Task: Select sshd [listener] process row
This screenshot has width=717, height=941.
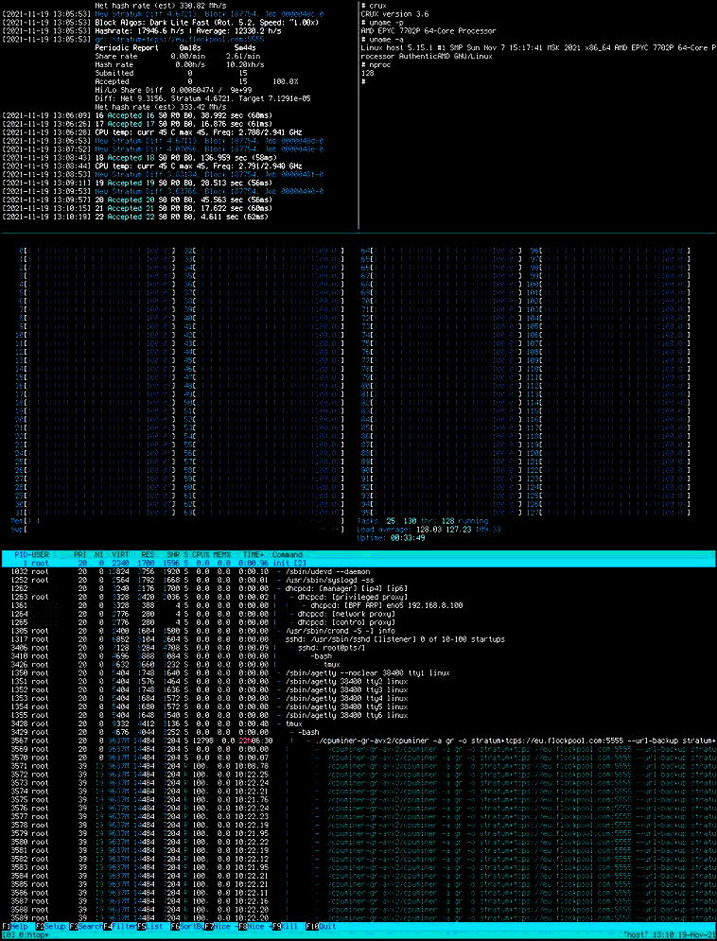Action: [358, 639]
